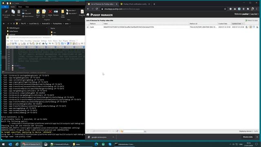
Task: Open Skype icon in the taskbar
Action: click(x=110, y=144)
